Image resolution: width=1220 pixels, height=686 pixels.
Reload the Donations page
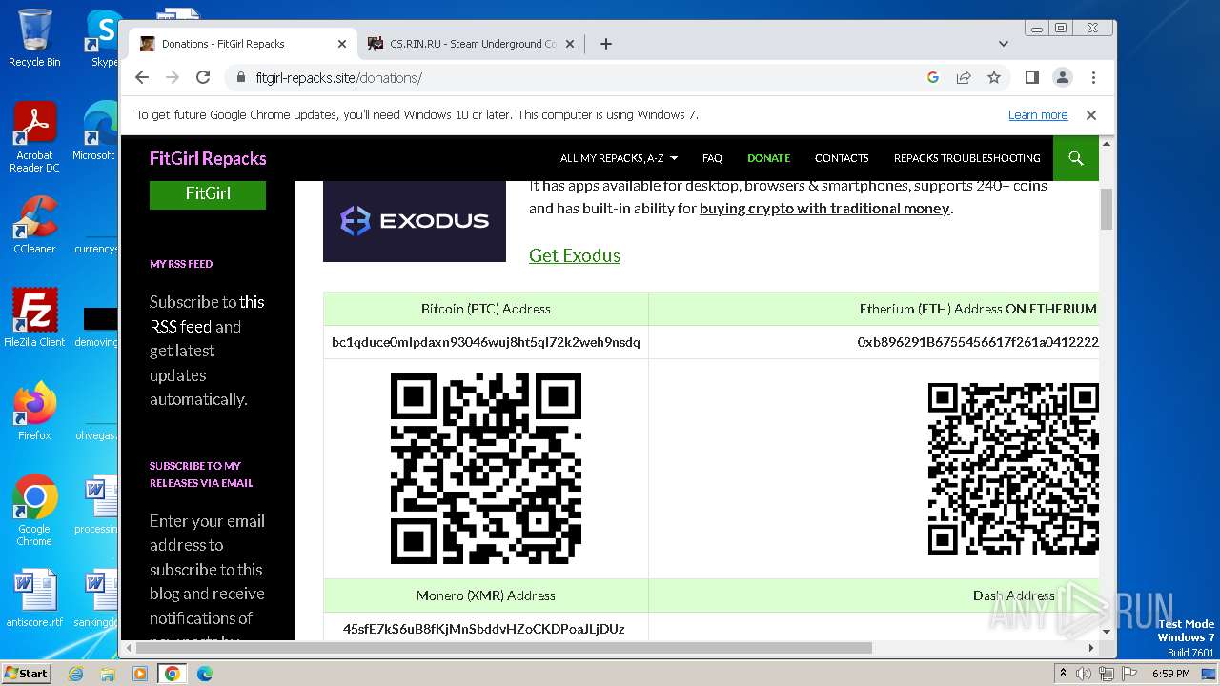click(203, 77)
